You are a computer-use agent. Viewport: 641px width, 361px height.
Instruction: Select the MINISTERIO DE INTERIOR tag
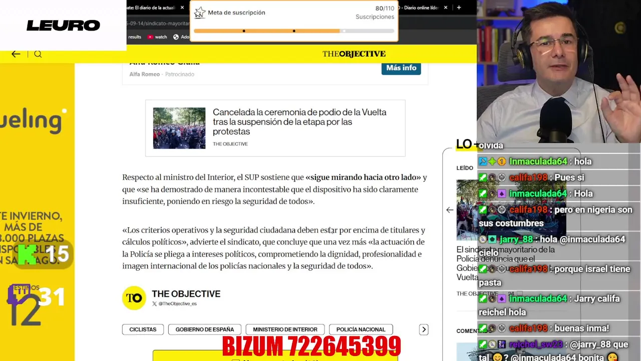285,329
